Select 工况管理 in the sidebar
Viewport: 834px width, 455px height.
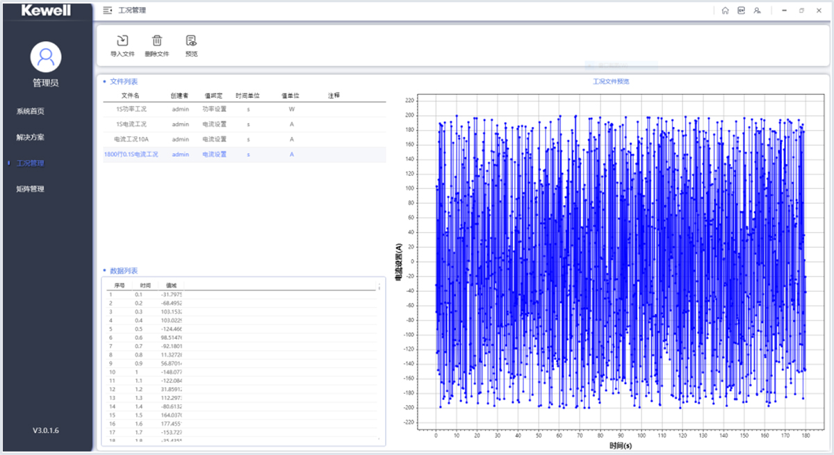click(x=31, y=163)
